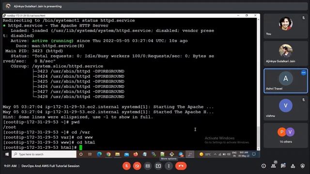This screenshot has width=310, height=174.
Task: Select your own video tile labeled You
Action: coord(286,26)
